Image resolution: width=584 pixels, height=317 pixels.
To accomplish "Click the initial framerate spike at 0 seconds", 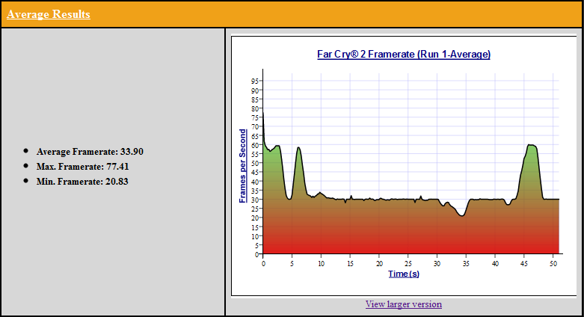I will [x=263, y=114].
